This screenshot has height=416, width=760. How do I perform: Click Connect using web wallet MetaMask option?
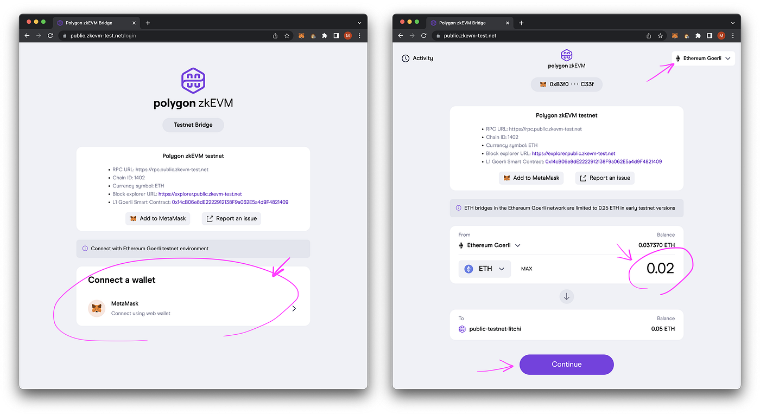tap(193, 309)
